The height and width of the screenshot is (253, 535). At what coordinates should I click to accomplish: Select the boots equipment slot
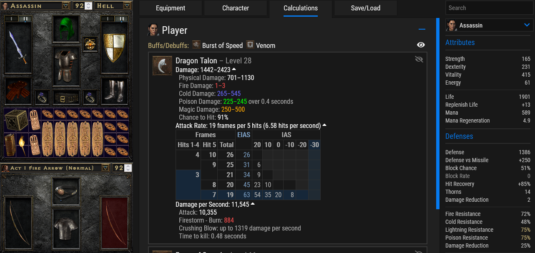[114, 91]
